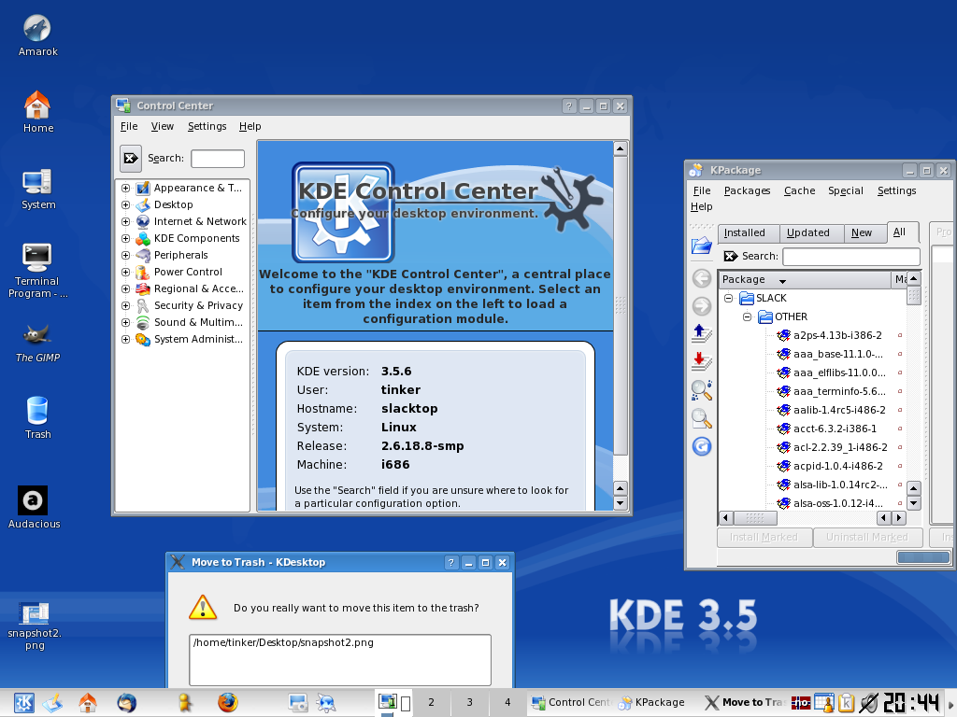Activate KPackage taskbar entry
957x717 pixels.
click(x=653, y=702)
